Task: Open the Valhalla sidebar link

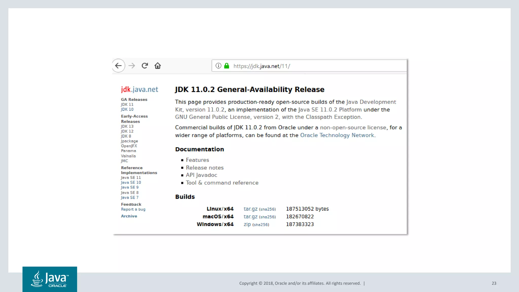Action: click(128, 156)
